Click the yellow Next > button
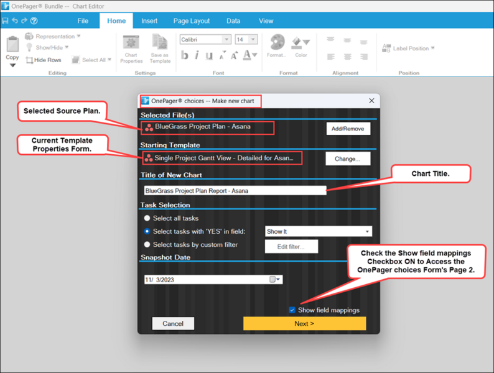The image size is (494, 373). 304,324
